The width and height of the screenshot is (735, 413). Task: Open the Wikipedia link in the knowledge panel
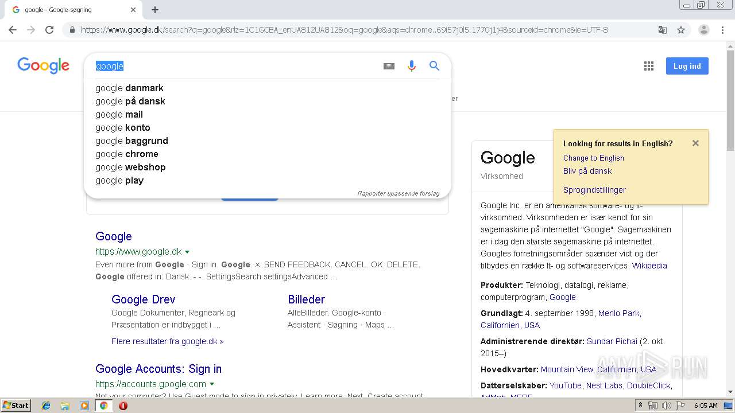[x=649, y=266]
